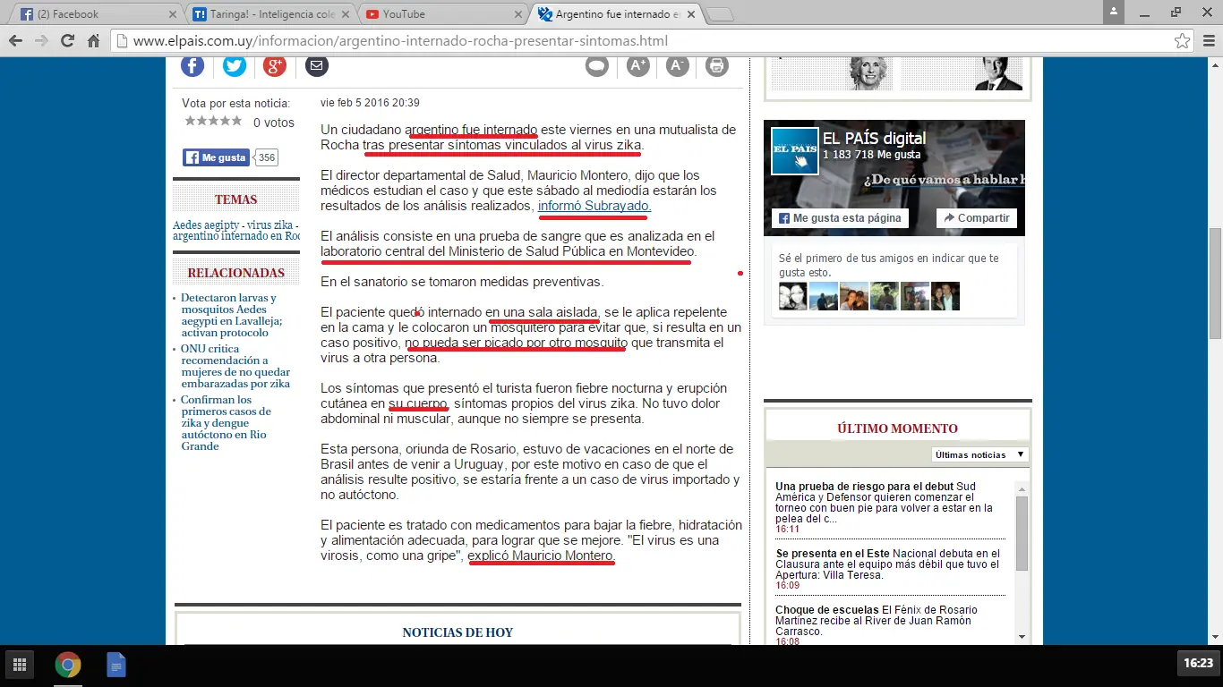Open Detectaron larvas y mosquitos Aedes article
This screenshot has width=1223, height=687.
(x=232, y=315)
